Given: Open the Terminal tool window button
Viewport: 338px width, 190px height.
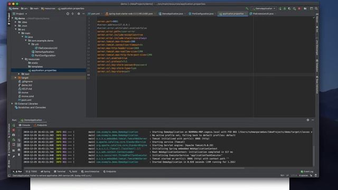Looking at the screenshot, I should pos(60,172).
